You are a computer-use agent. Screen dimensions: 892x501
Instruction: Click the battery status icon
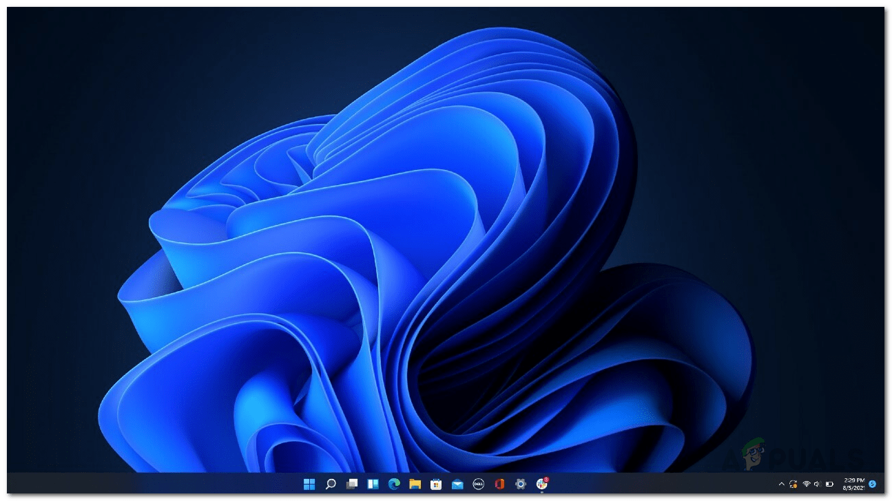click(x=829, y=484)
